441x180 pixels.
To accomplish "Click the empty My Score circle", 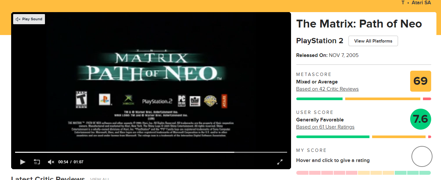I will 422,156.
